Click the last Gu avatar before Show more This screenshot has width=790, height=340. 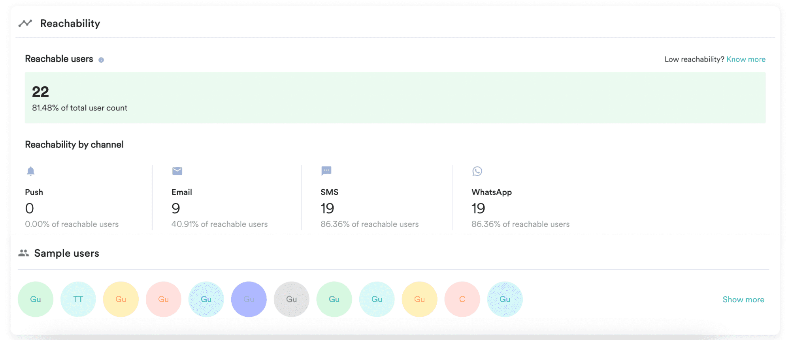click(x=505, y=299)
